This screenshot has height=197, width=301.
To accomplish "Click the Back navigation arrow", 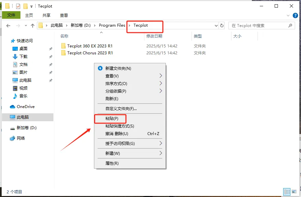I will 8,25.
